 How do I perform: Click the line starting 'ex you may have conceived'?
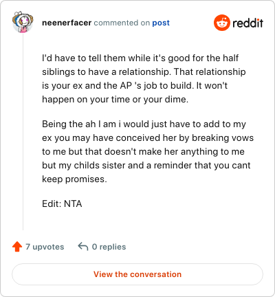[x=148, y=137]
